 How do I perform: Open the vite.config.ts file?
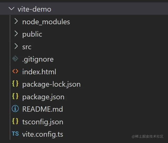tap(43, 134)
